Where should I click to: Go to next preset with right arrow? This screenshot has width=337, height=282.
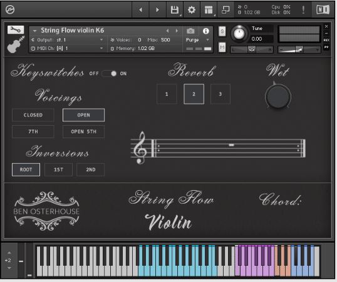[158, 9]
